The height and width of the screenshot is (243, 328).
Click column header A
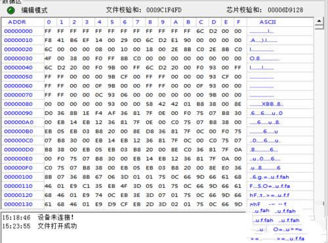click(175, 22)
